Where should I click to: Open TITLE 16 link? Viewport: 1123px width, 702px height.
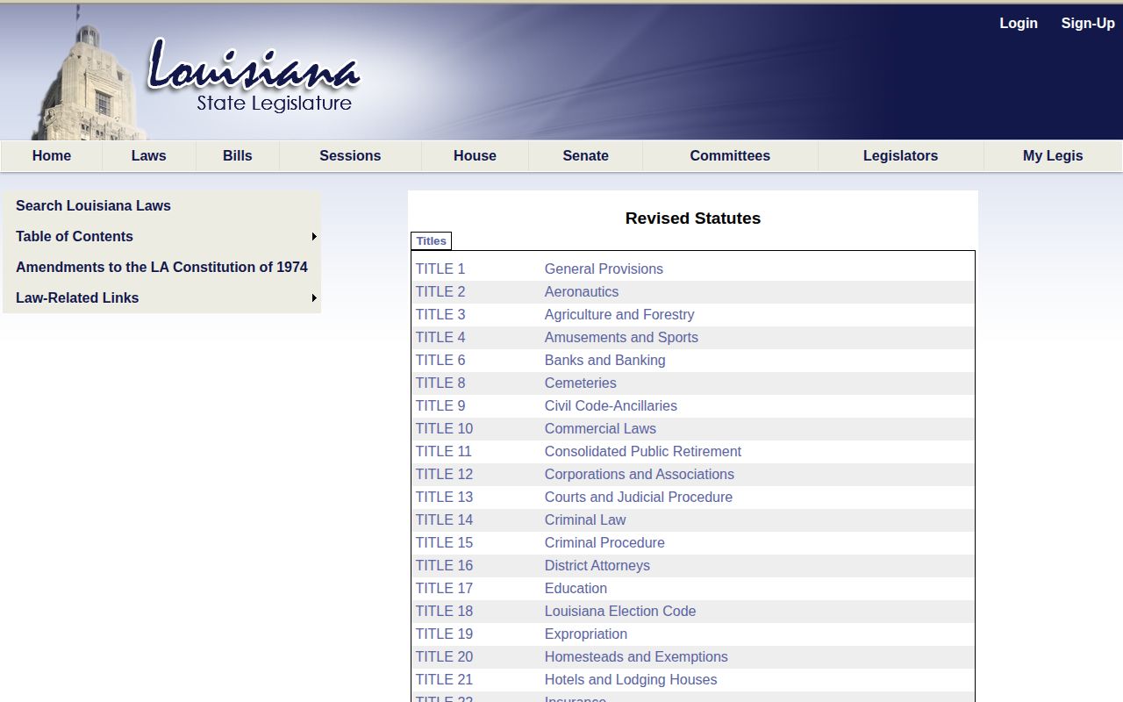(444, 566)
